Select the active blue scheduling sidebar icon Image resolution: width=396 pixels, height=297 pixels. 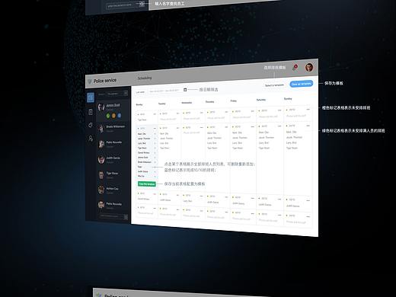91,97
